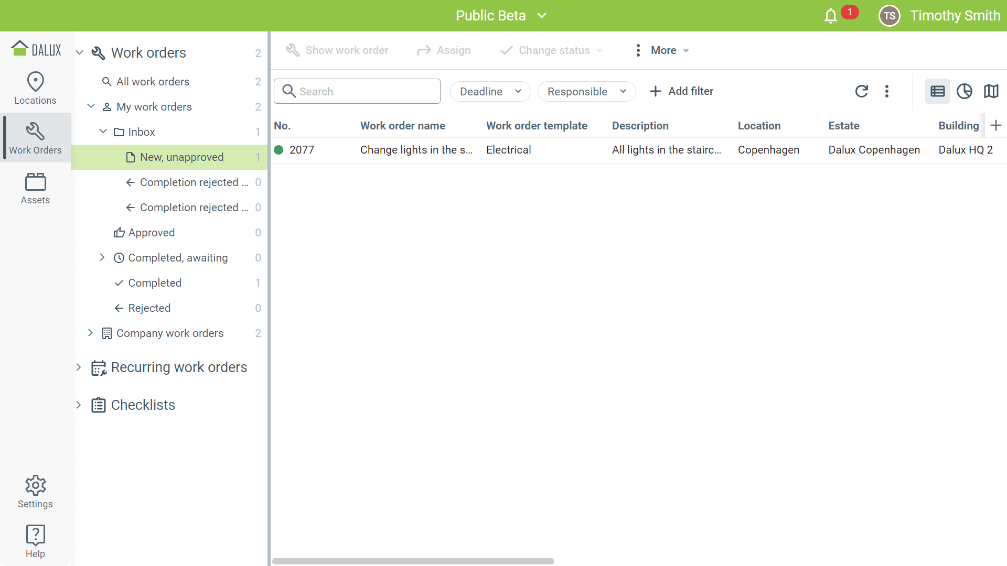Image resolution: width=1007 pixels, height=566 pixels.
Task: Select Completed folder in tree
Action: (155, 283)
